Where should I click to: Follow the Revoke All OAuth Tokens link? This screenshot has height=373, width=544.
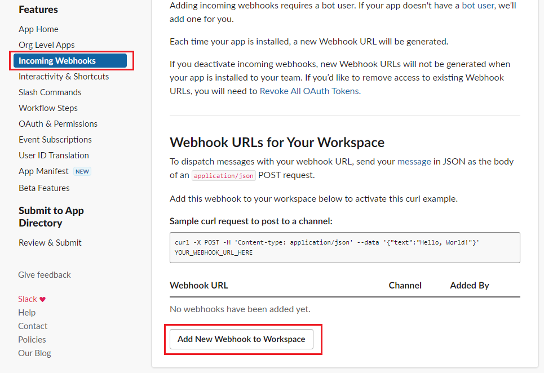[x=309, y=91]
